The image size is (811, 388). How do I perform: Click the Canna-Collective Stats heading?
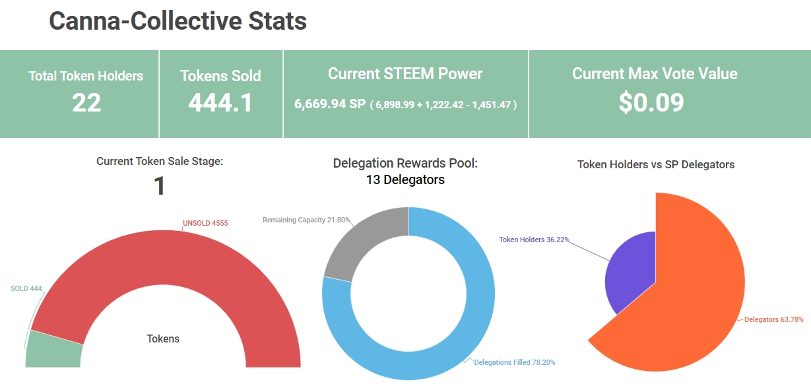coord(178,21)
